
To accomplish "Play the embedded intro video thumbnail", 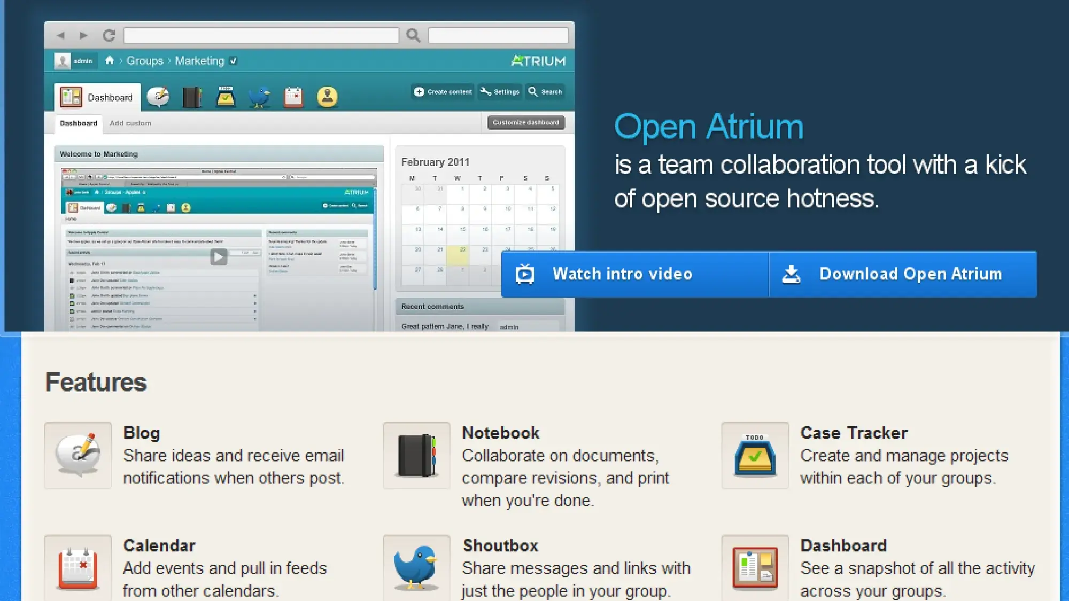I will pos(218,257).
